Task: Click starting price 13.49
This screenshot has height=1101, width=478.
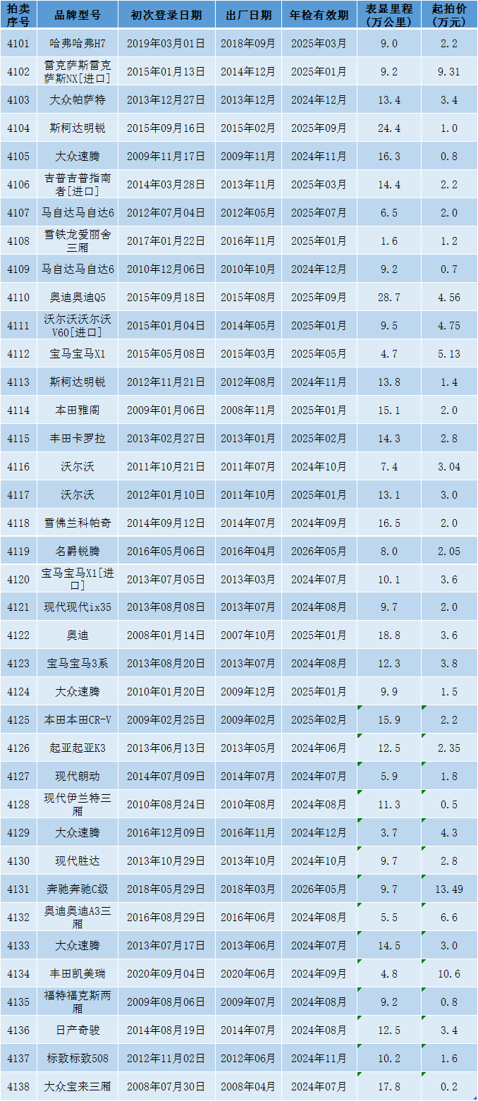Action: point(449,889)
